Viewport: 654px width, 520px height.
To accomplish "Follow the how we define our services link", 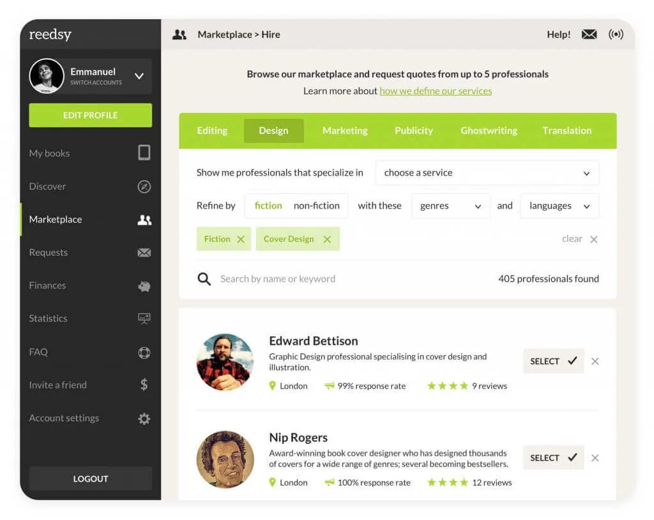I will 436,91.
